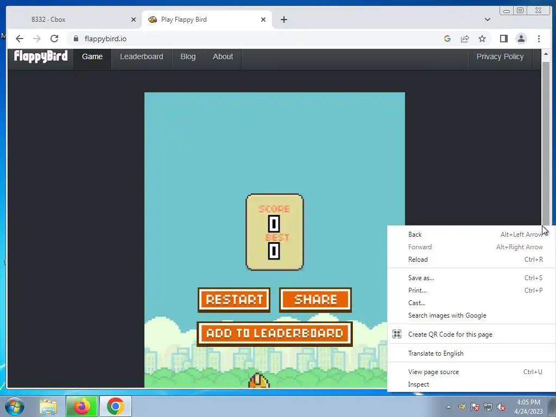Open Chrome three-dot menu
The image size is (556, 417).
539,39
